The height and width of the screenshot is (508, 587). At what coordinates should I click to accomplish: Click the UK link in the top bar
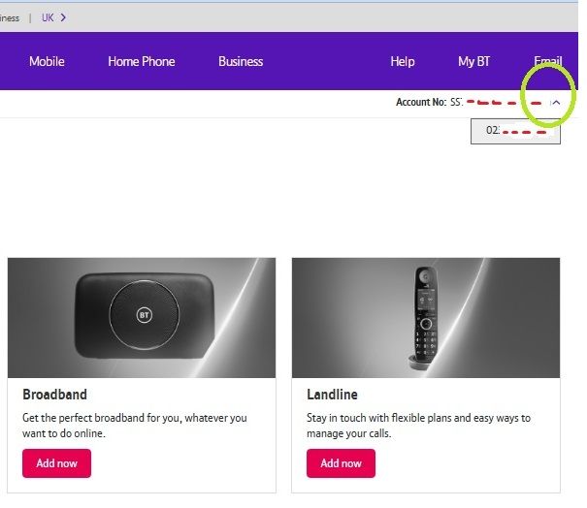click(x=48, y=17)
